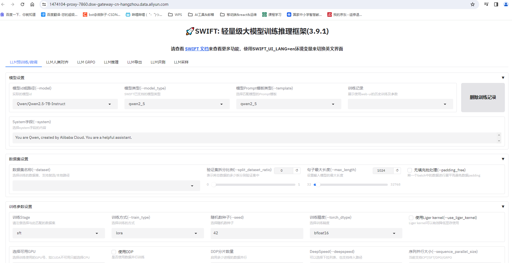512x263 pixels.
Task: Click the site settings icon in address bar
Action: pos(44,4)
